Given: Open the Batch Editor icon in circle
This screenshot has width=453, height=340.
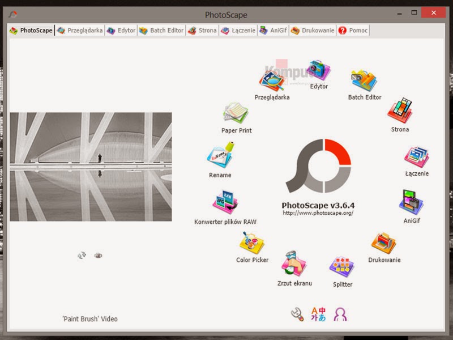Looking at the screenshot, I should [364, 80].
